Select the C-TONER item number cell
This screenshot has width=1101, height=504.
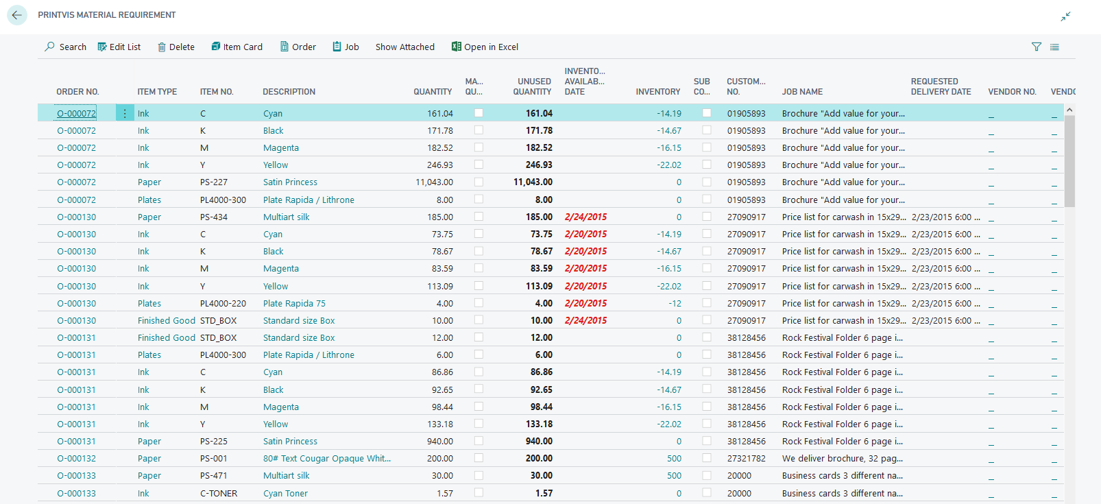219,493
